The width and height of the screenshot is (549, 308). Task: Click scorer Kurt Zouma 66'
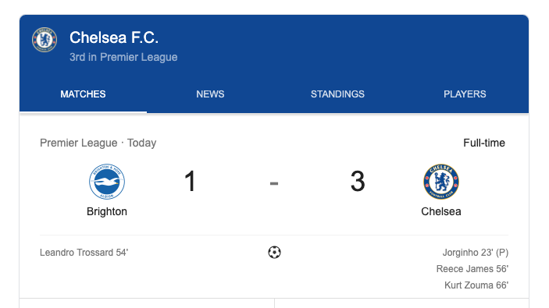[476, 285]
